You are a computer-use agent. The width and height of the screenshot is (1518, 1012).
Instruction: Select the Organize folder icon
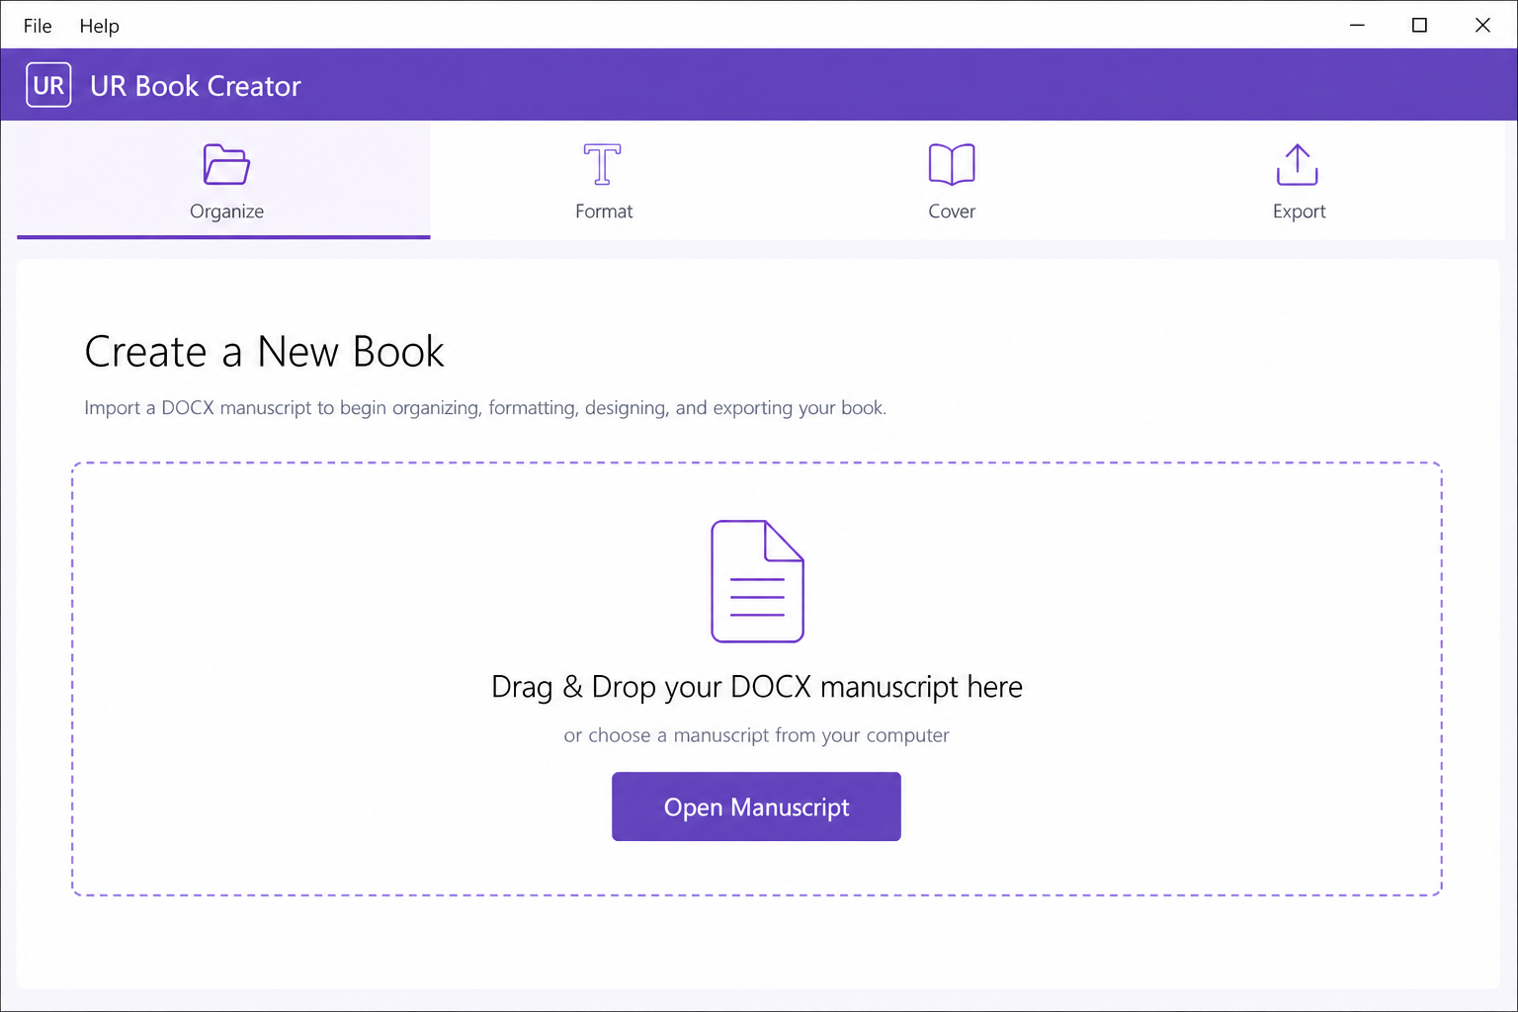[226, 164]
